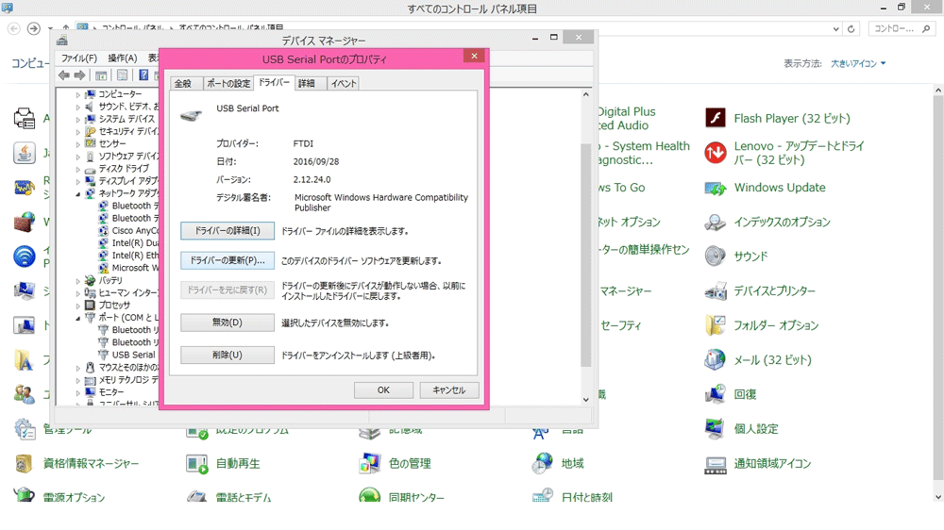
Task: Open サウンド speaker icon
Action: pyautogui.click(x=716, y=257)
